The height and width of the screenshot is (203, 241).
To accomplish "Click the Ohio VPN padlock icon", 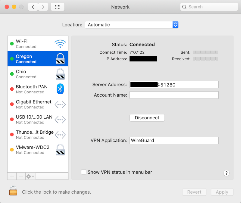I will pyautogui.click(x=60, y=74).
